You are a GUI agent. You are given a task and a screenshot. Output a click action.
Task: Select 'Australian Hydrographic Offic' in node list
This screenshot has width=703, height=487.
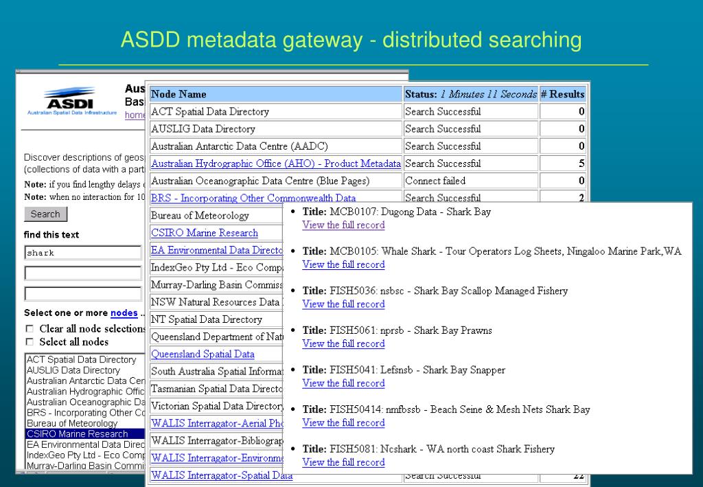pyautogui.click(x=85, y=392)
